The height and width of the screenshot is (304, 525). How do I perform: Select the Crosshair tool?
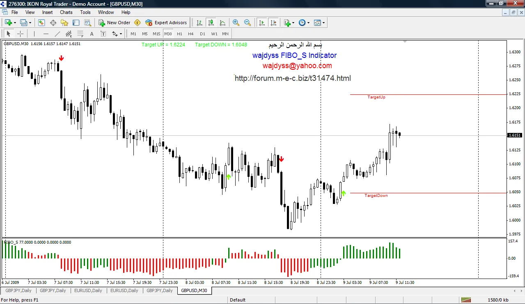[x=20, y=34]
